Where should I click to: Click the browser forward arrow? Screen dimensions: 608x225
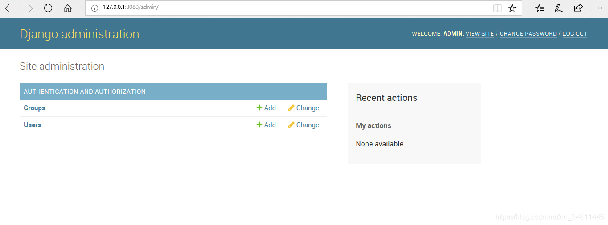point(29,8)
